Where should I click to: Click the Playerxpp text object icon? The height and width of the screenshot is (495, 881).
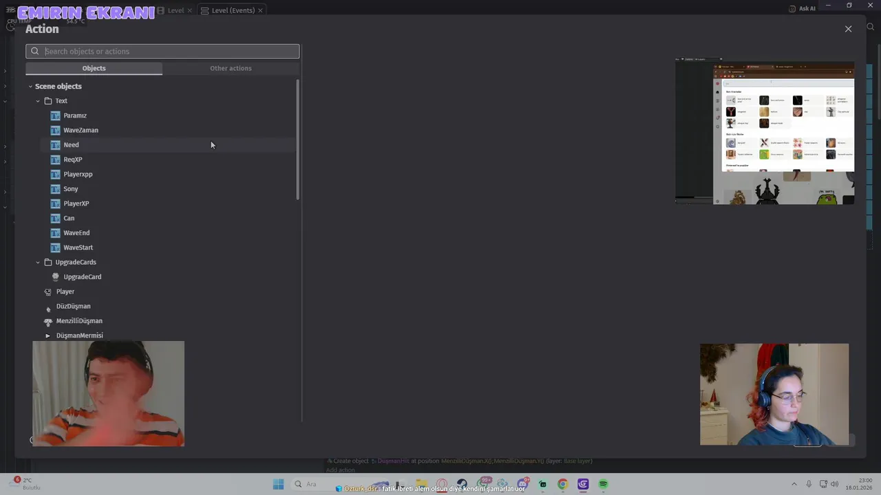55,174
